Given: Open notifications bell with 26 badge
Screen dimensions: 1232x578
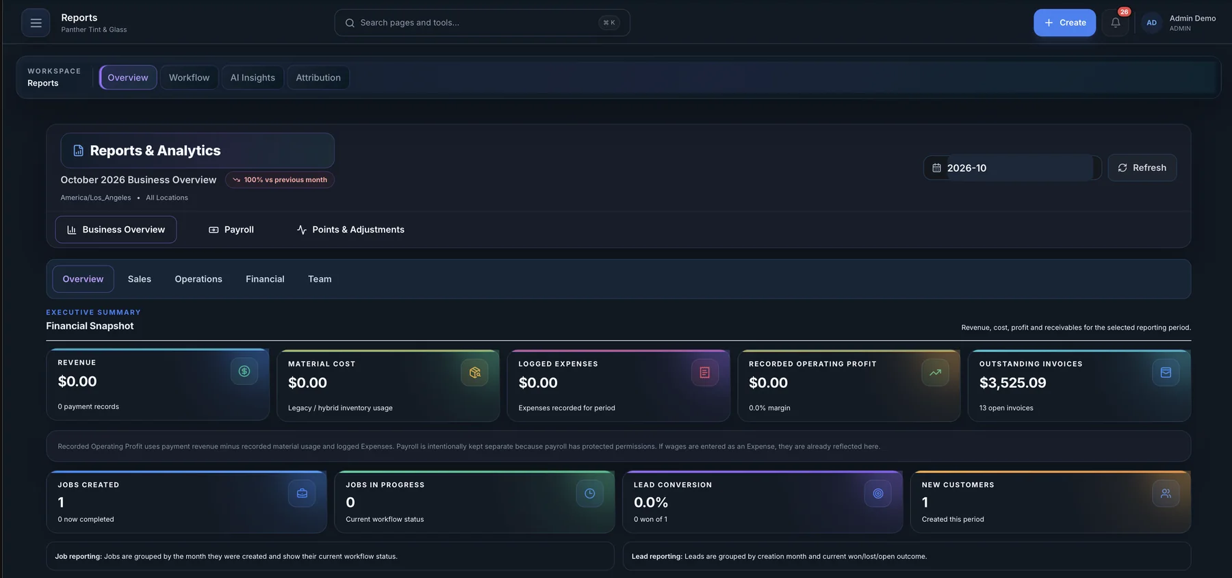Looking at the screenshot, I should pos(1116,23).
